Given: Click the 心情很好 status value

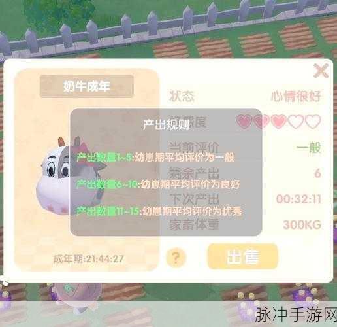Looking at the screenshot, I should [296, 96].
